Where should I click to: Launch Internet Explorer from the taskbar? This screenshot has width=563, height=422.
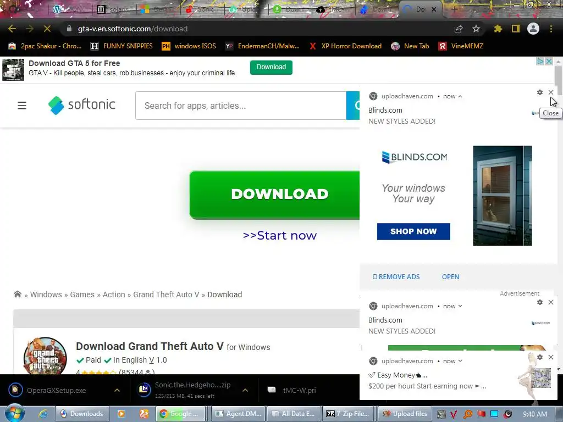43,414
